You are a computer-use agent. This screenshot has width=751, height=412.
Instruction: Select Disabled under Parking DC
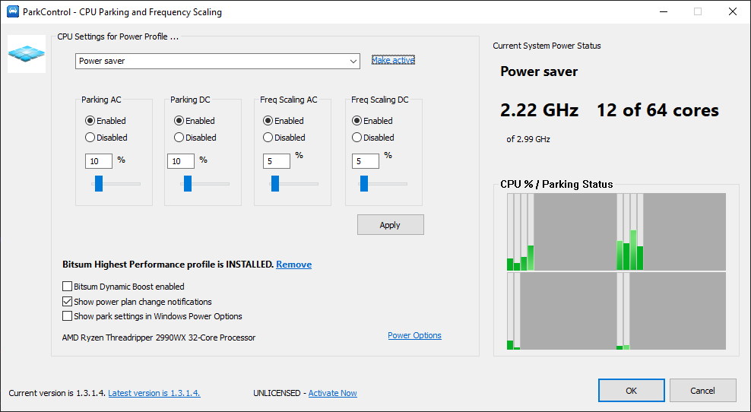click(x=179, y=138)
